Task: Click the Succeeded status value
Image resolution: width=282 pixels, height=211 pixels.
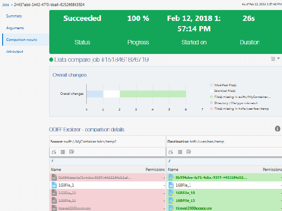Action: click(82, 18)
